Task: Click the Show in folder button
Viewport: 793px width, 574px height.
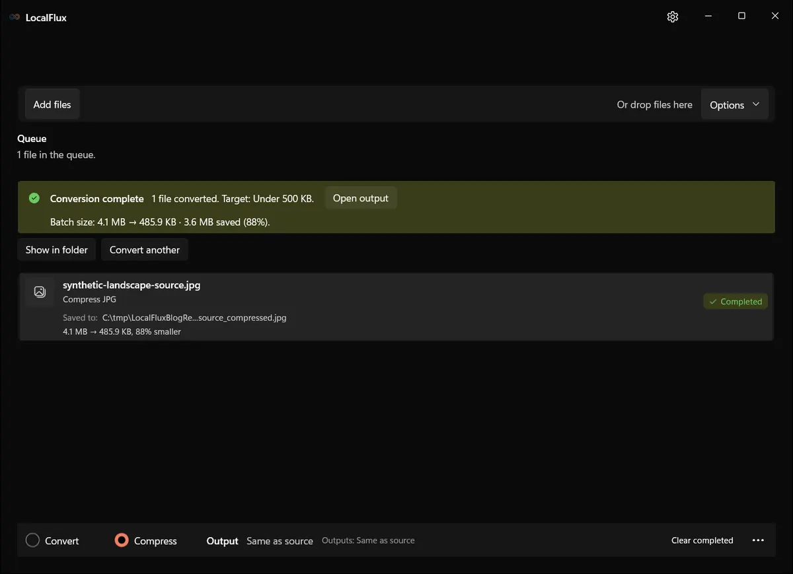Action: pos(57,250)
